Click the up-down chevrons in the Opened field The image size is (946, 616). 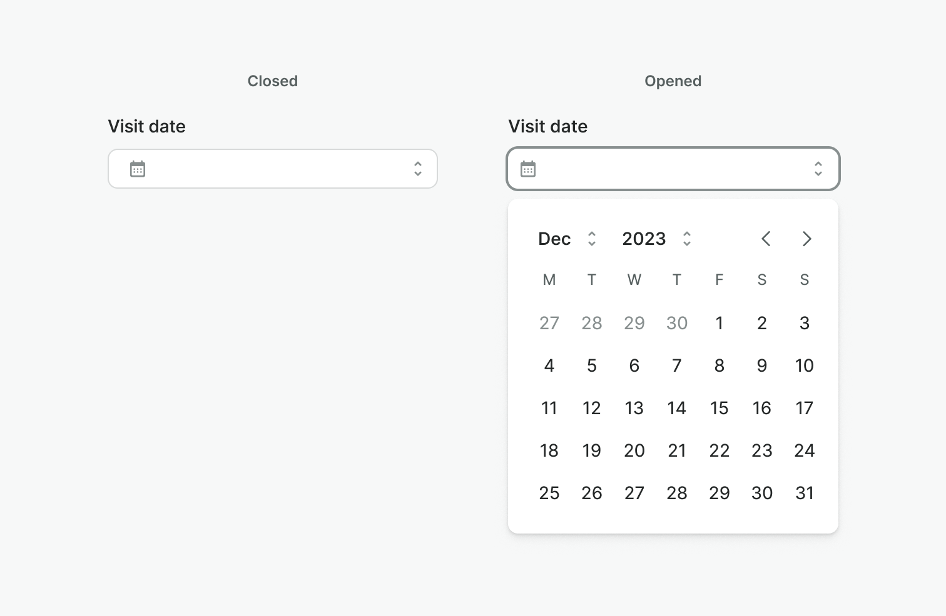tap(818, 169)
